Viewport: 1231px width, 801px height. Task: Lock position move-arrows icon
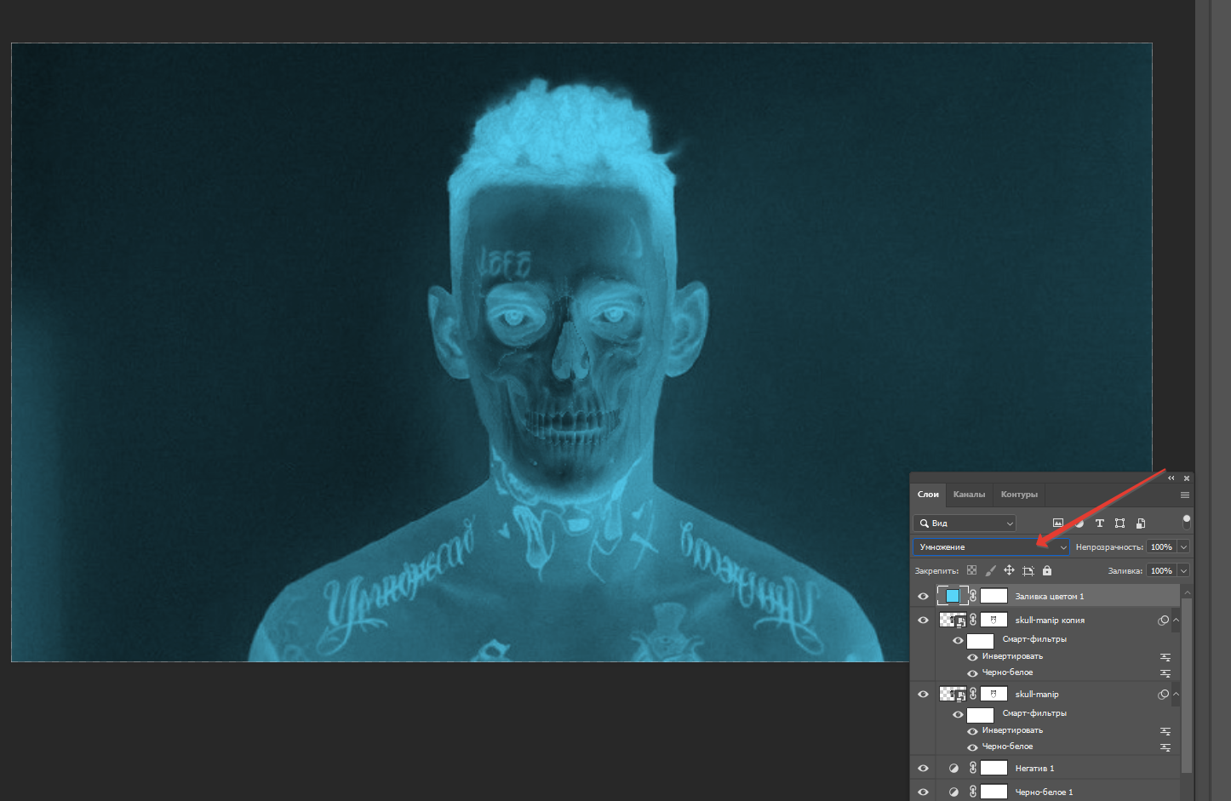coord(1009,570)
